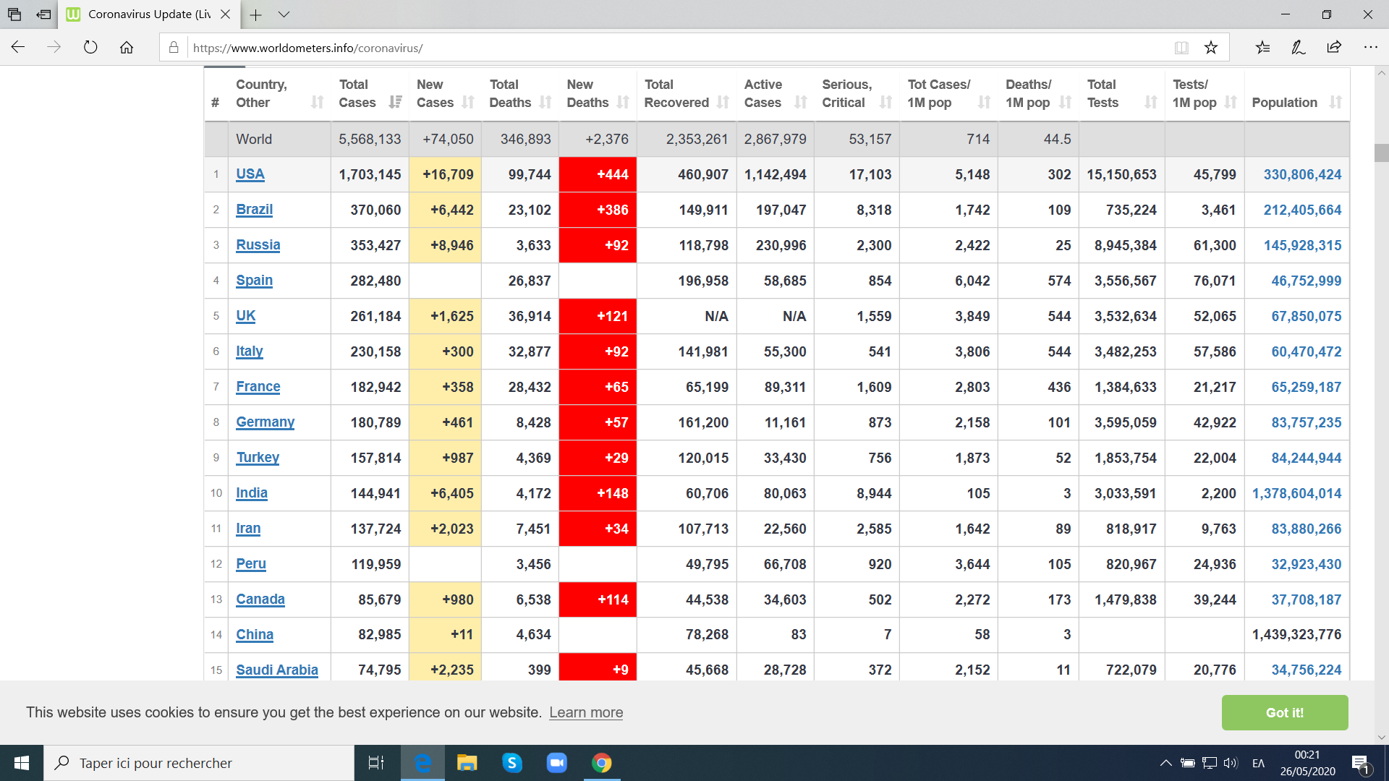
Task: Open the notification action center
Action: point(1360,763)
